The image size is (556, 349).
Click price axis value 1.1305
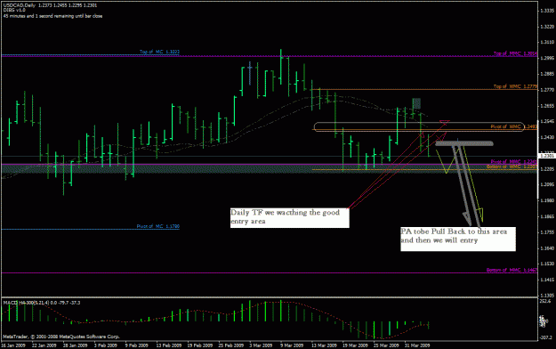coord(547,296)
